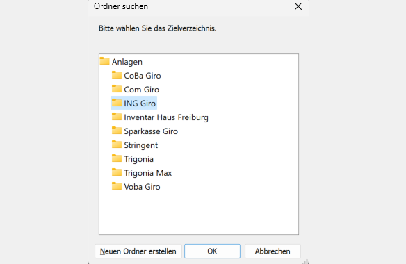Select the Trigonia folder label

coord(139,159)
